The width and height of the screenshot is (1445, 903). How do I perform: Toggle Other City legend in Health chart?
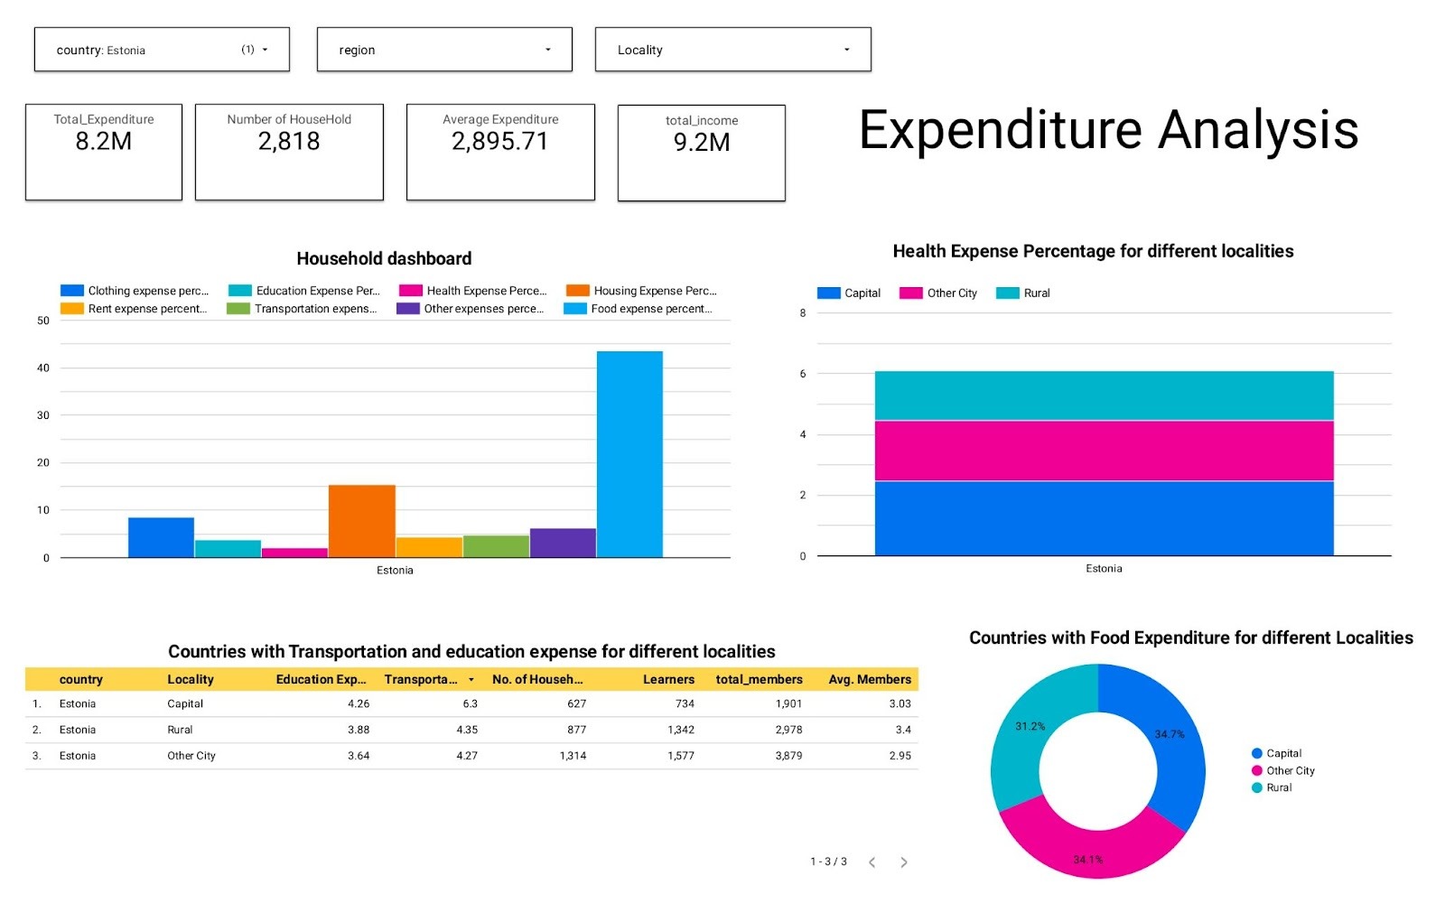tap(911, 293)
